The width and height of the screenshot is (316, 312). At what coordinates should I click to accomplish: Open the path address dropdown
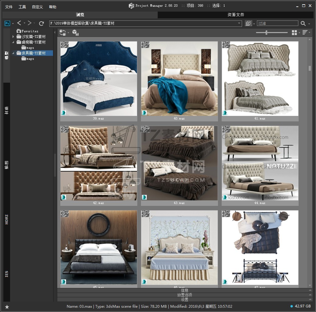point(239,23)
